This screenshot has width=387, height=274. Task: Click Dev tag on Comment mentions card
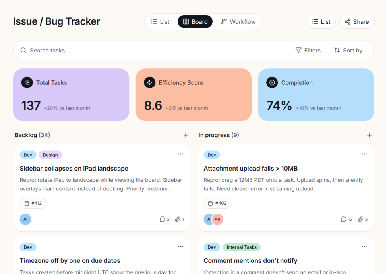pos(212,247)
